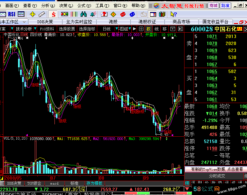Select the TOP综合 template tab
247x195 pixels.
[34, 183]
